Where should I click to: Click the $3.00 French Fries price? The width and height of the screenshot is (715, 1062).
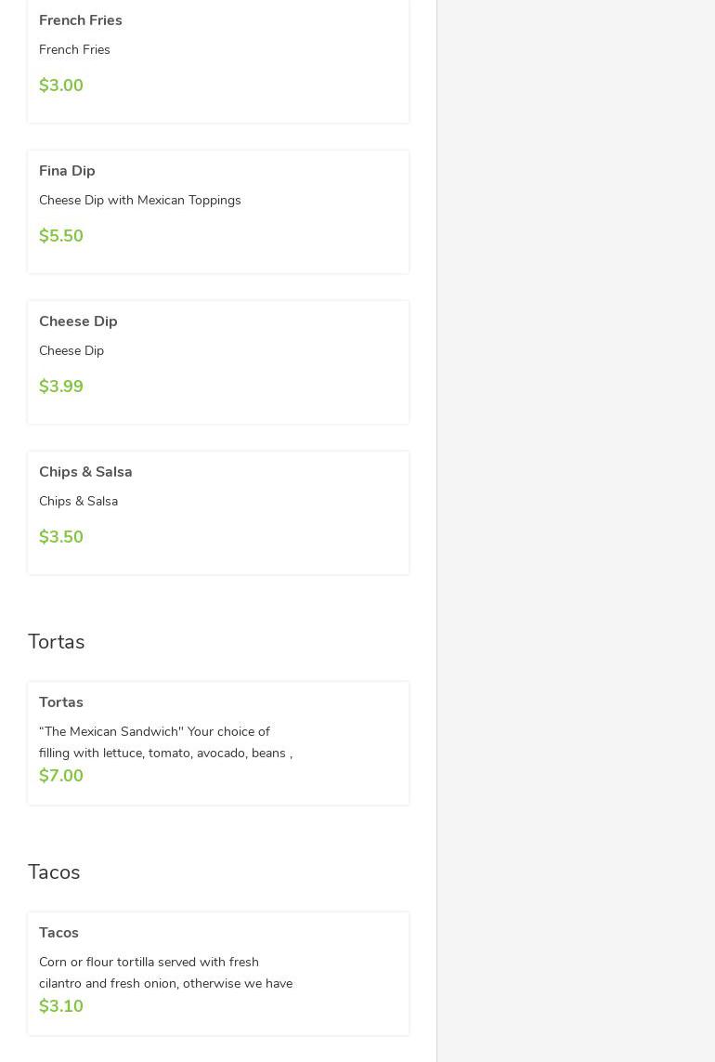(61, 85)
